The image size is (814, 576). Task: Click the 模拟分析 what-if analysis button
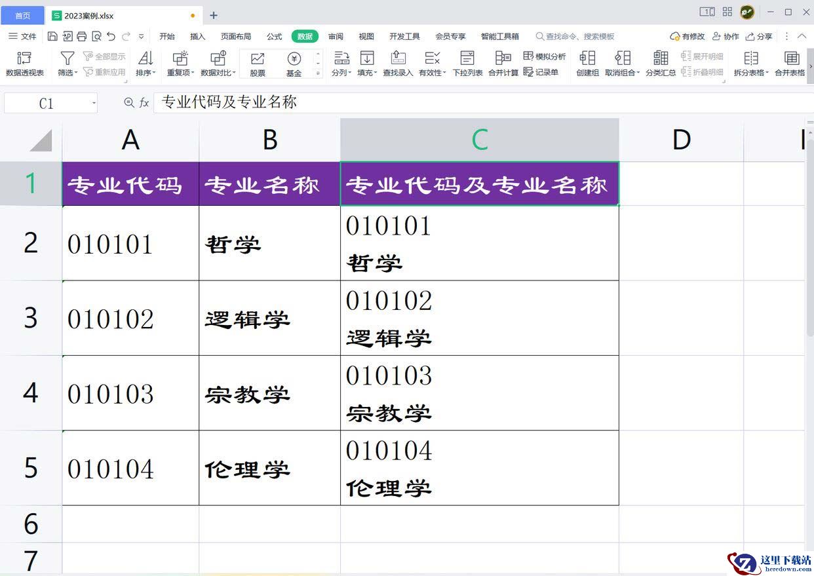(x=545, y=56)
